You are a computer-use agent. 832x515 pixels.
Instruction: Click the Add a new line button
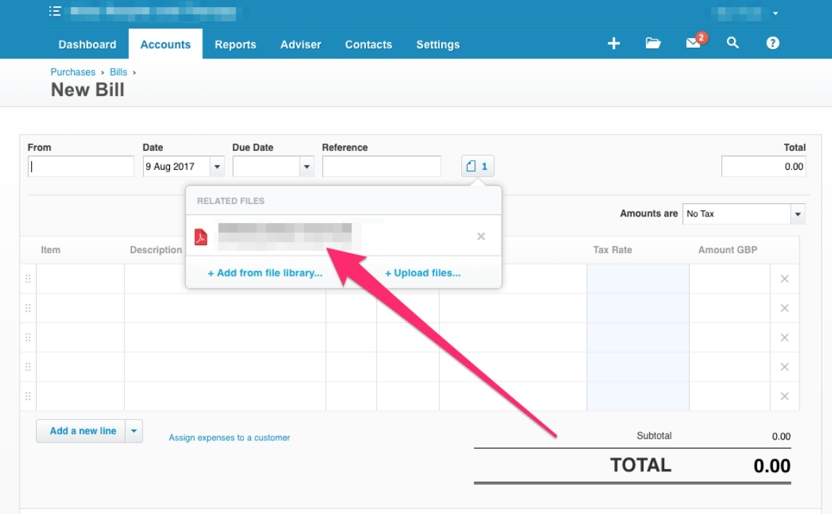coord(82,430)
